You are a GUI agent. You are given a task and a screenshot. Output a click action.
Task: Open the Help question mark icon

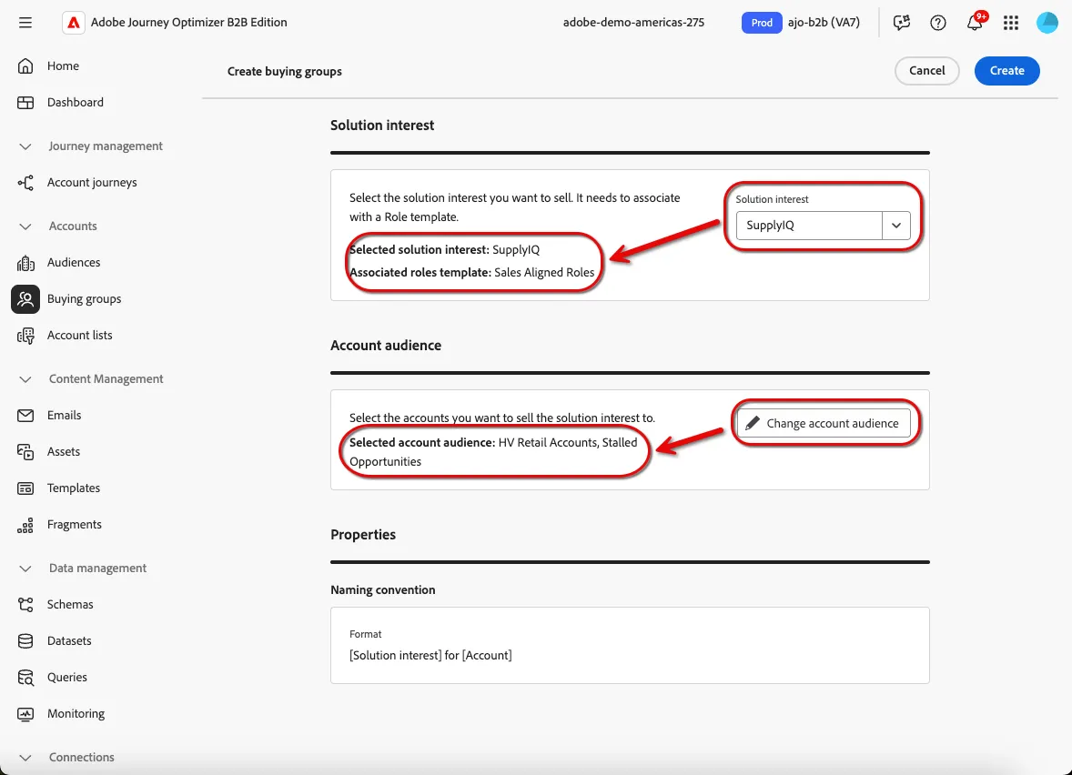tap(938, 23)
